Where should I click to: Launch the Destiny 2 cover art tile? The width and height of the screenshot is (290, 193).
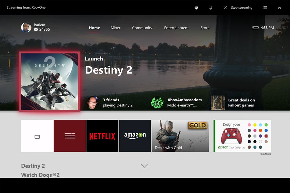click(x=50, y=82)
